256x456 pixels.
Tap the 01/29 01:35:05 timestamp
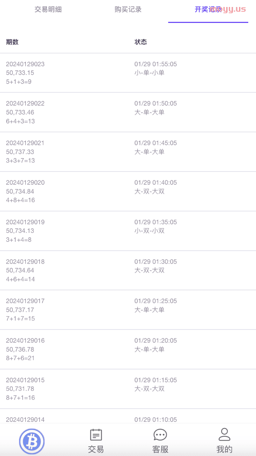point(156,222)
